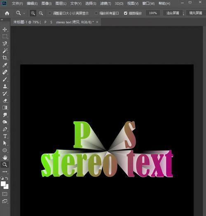Open the 视图(V) menu
Image resolution: width=206 pixels, height=216 pixels.
coord(133,4)
